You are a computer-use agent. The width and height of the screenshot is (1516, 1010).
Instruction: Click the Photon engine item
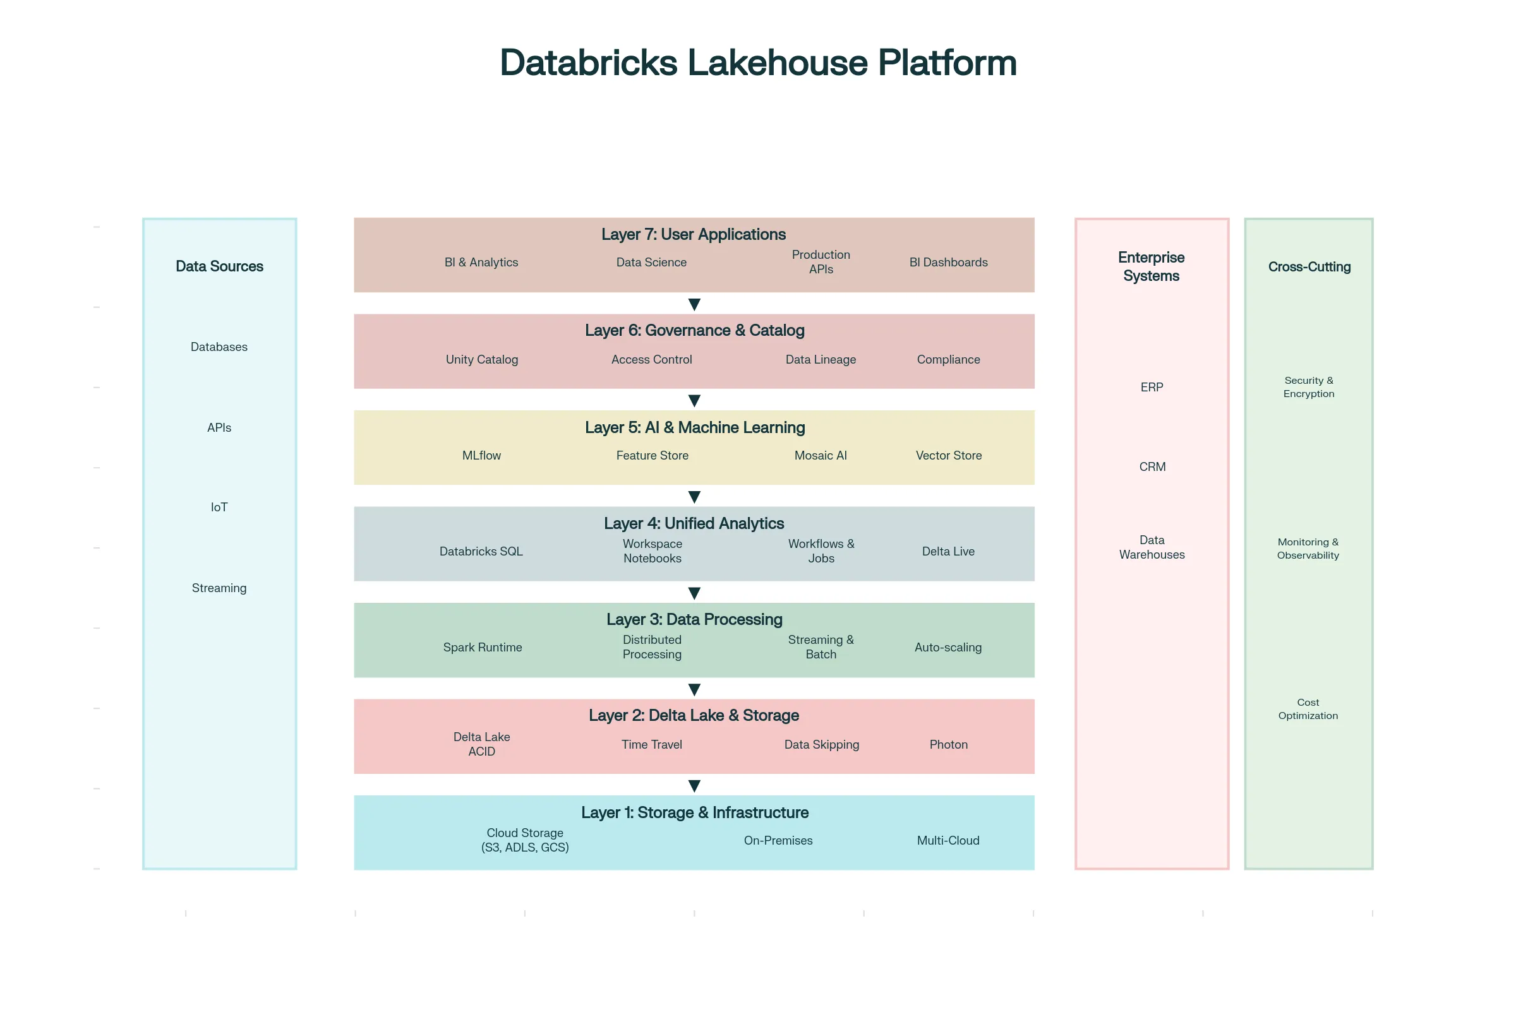(x=948, y=744)
